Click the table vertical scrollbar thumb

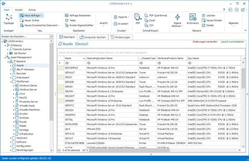click(x=243, y=78)
